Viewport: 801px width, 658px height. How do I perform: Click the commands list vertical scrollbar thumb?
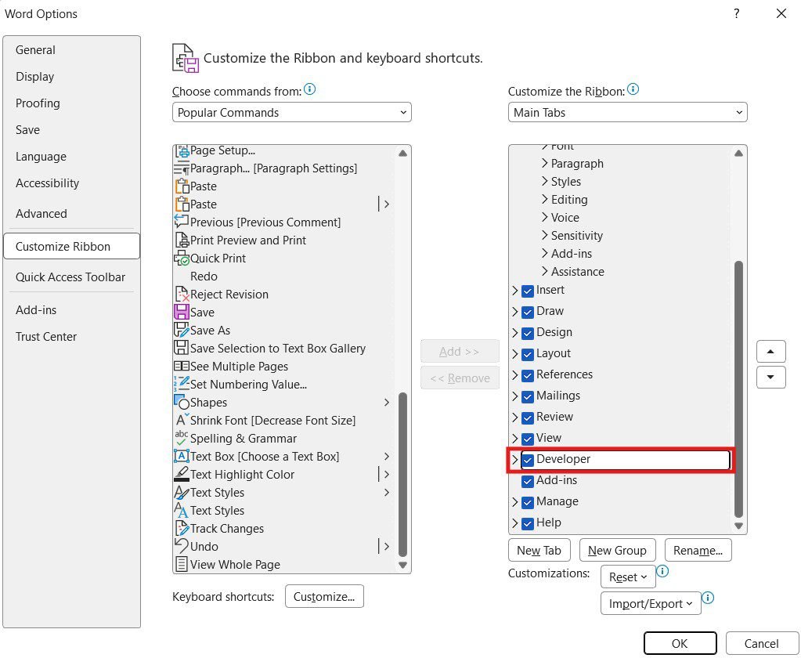[x=402, y=474]
